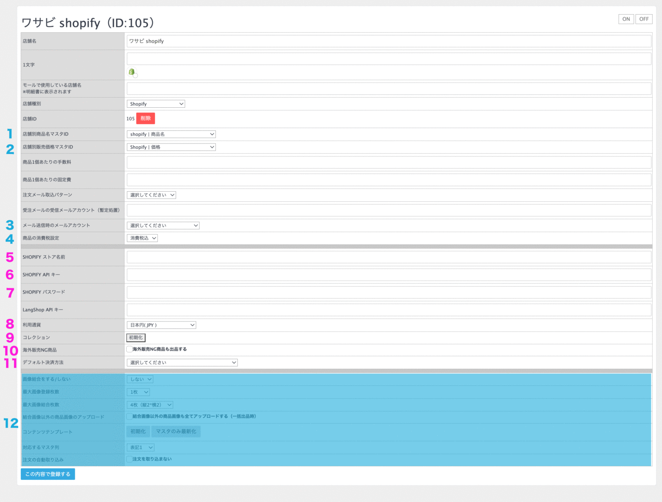This screenshot has height=502, width=662.
Task: Open the 画像結合をする/しない dropdown
Action: [x=140, y=379]
